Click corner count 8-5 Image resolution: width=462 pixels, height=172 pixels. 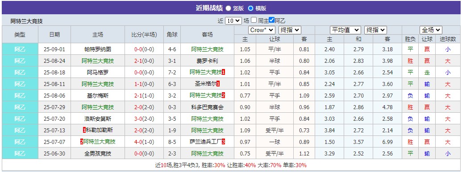coord(172,142)
